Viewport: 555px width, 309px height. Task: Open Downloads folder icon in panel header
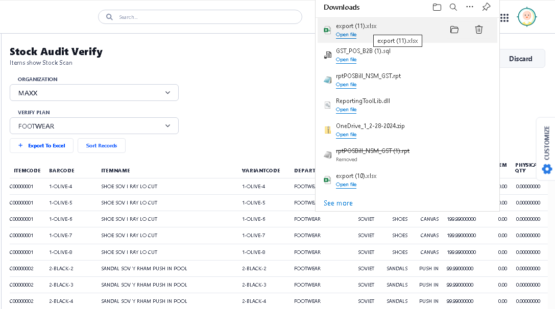pyautogui.click(x=437, y=7)
